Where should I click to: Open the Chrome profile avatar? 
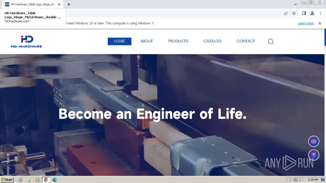pyautogui.click(x=312, y=13)
